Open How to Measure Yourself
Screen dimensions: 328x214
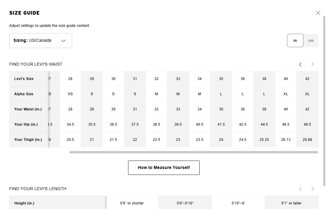click(164, 168)
